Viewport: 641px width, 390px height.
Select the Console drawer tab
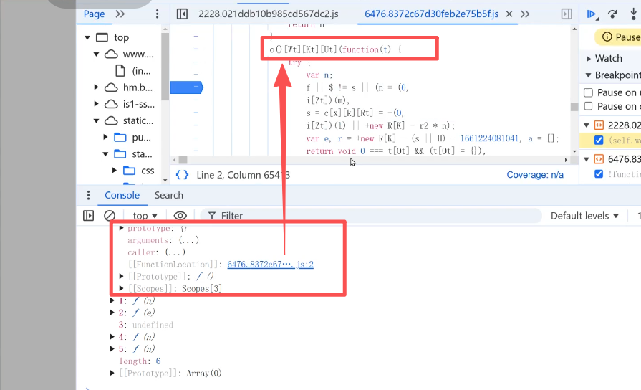click(x=122, y=195)
